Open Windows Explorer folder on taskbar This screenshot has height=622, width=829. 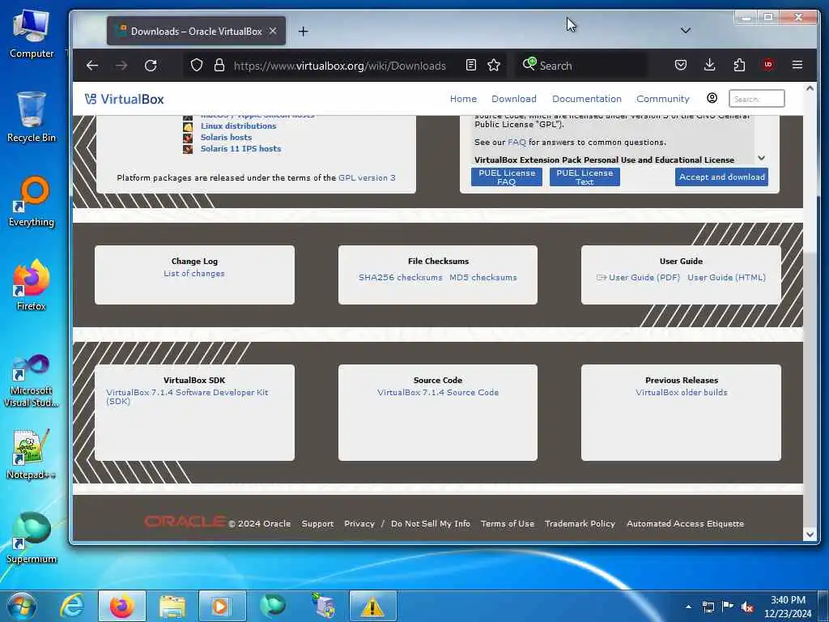[x=172, y=606]
